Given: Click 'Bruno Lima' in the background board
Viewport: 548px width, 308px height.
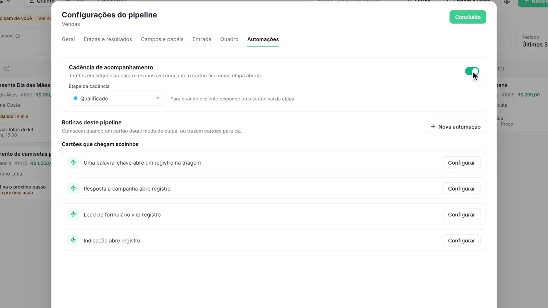Looking at the screenshot, I should point(11,174).
